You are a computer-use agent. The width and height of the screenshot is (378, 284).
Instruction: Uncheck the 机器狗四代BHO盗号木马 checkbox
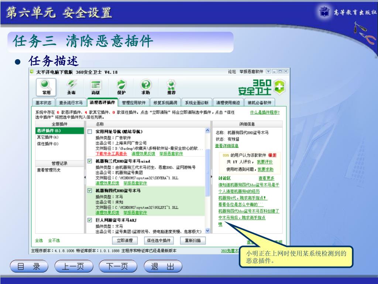[x=90, y=190]
